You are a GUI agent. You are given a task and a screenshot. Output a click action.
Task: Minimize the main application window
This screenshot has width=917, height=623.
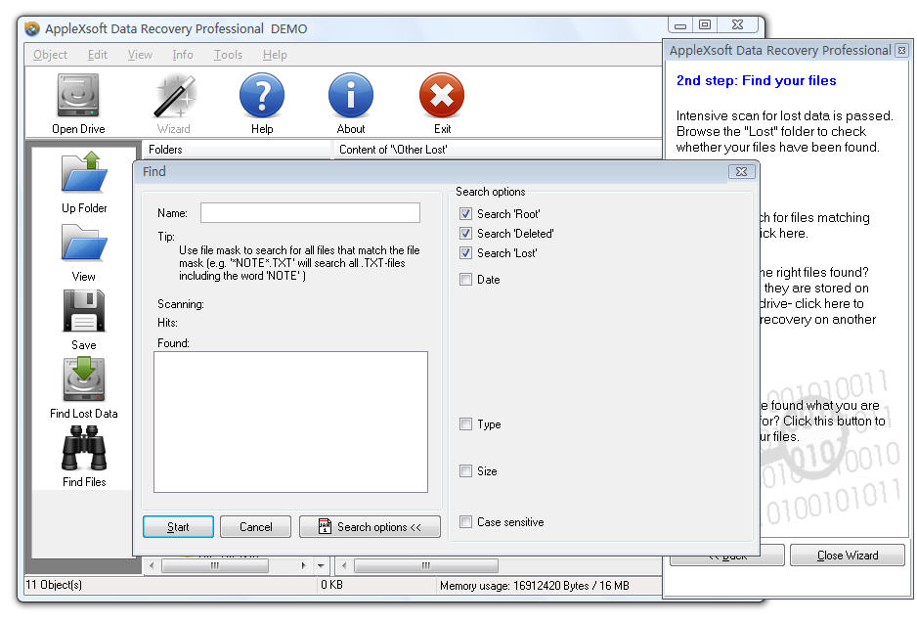coord(680,25)
